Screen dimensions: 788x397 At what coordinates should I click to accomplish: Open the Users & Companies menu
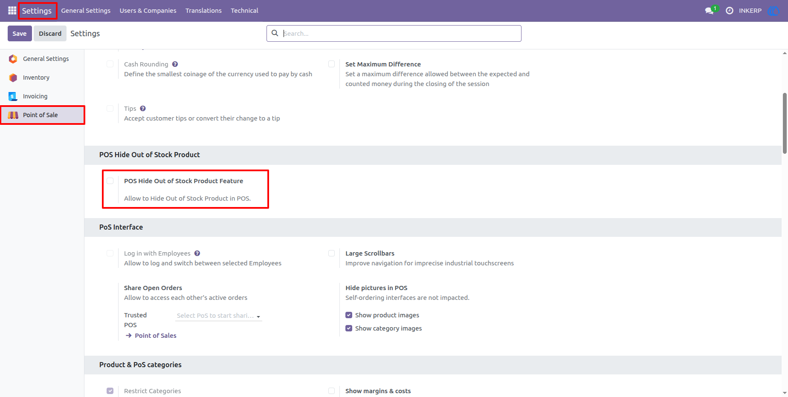(148, 11)
